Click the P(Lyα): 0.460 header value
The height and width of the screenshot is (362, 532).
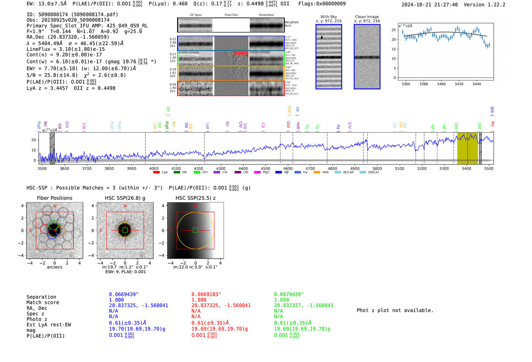168,4
